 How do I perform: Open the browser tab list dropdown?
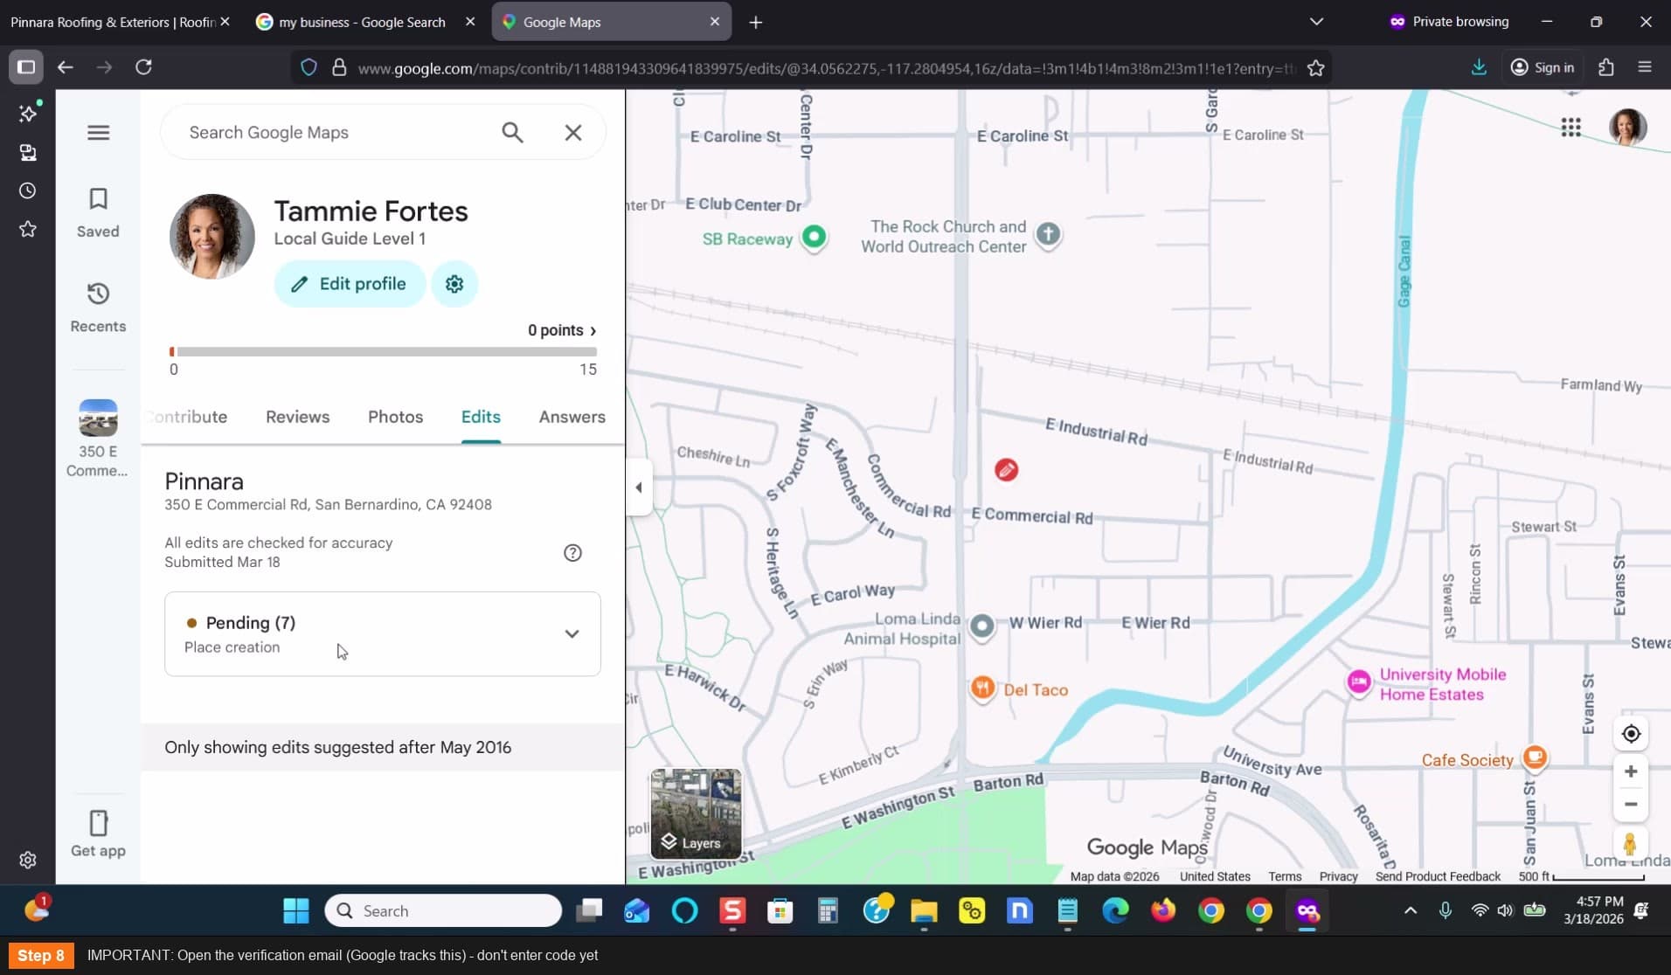tap(1317, 22)
